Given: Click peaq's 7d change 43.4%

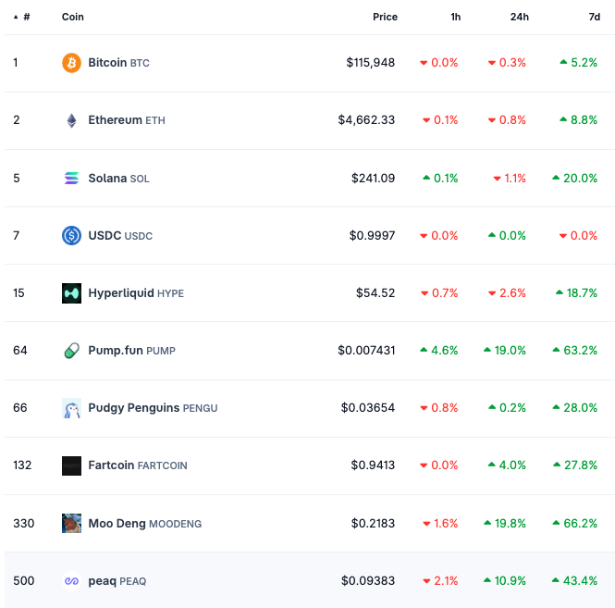Looking at the screenshot, I should [x=574, y=581].
